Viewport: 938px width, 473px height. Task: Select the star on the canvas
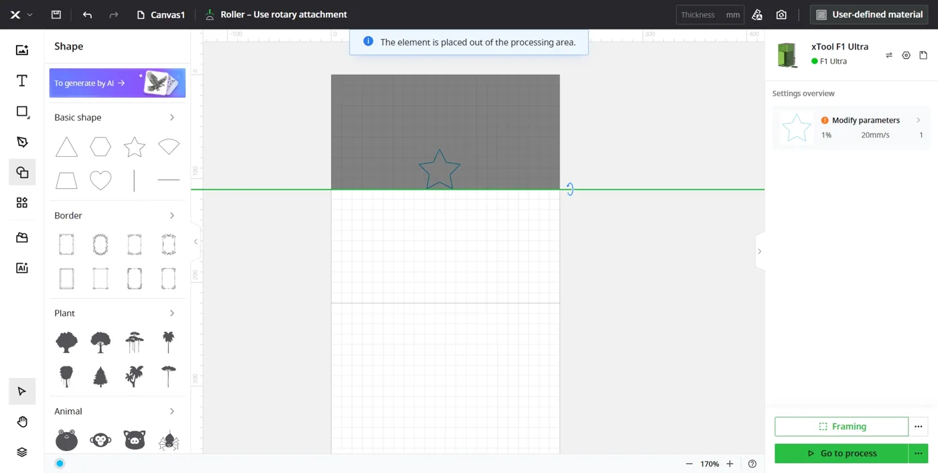(440, 170)
